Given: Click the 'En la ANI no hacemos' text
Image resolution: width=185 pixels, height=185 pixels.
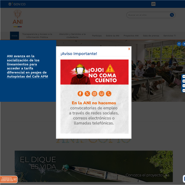Looking at the screenshot, I should click(94, 103).
